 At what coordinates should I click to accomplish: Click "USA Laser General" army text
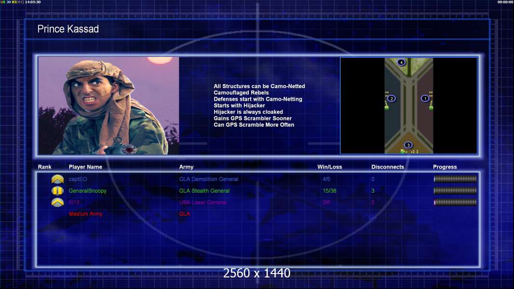tap(203, 202)
